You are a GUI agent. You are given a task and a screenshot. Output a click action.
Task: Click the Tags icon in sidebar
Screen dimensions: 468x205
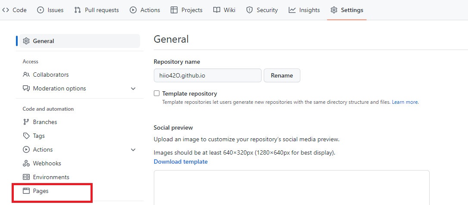tap(26, 136)
